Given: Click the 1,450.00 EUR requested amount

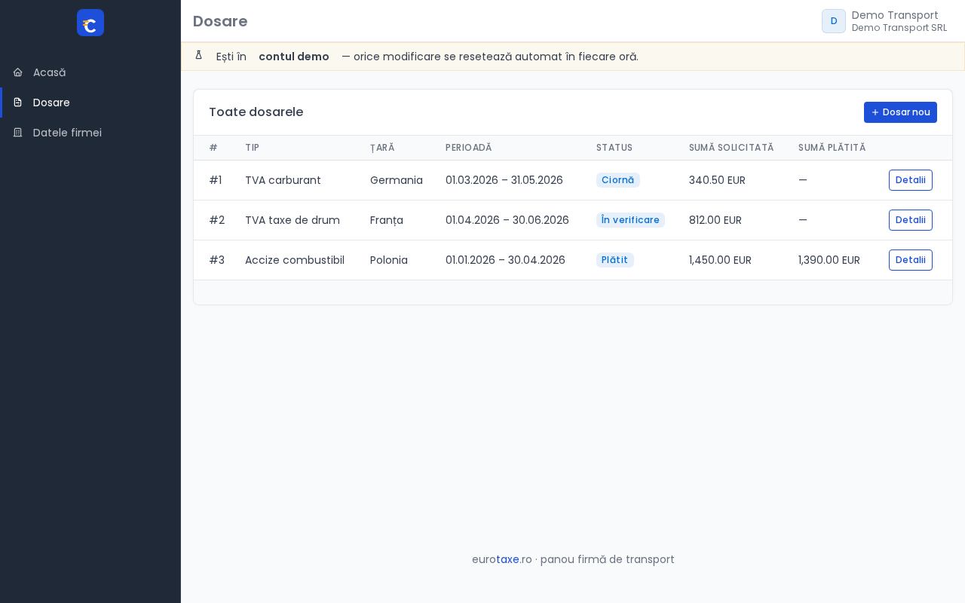Looking at the screenshot, I should tap(720, 260).
